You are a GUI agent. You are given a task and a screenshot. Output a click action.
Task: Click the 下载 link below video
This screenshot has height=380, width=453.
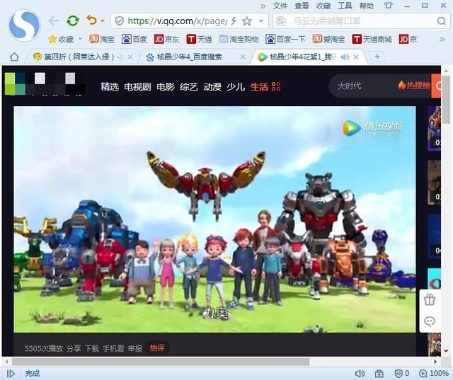92,348
